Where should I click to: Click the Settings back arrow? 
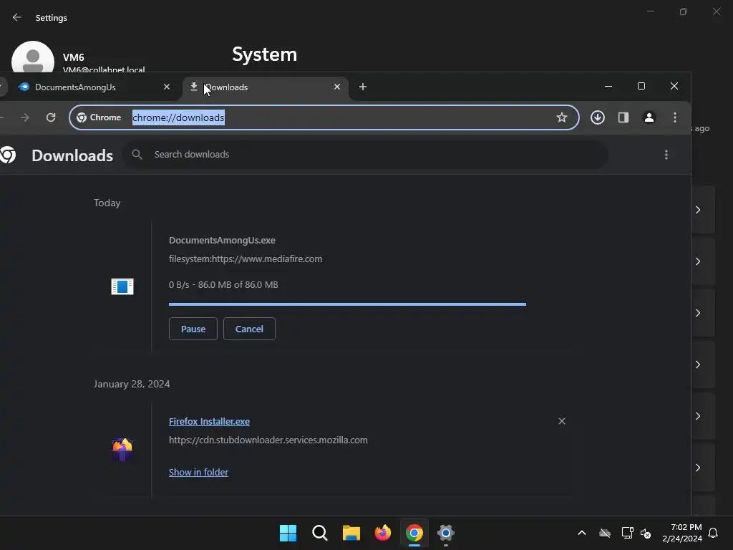(17, 17)
